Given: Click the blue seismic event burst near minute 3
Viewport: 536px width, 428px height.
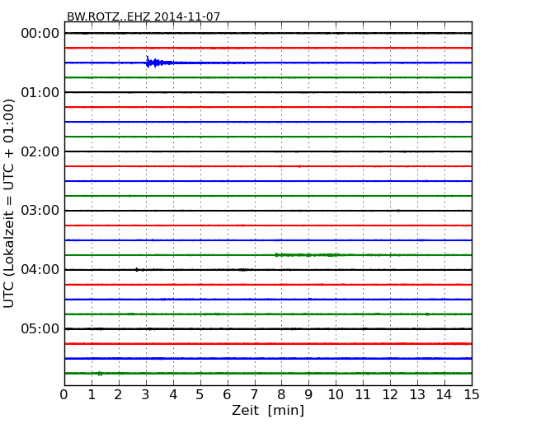Looking at the screenshot, I should click(x=159, y=62).
